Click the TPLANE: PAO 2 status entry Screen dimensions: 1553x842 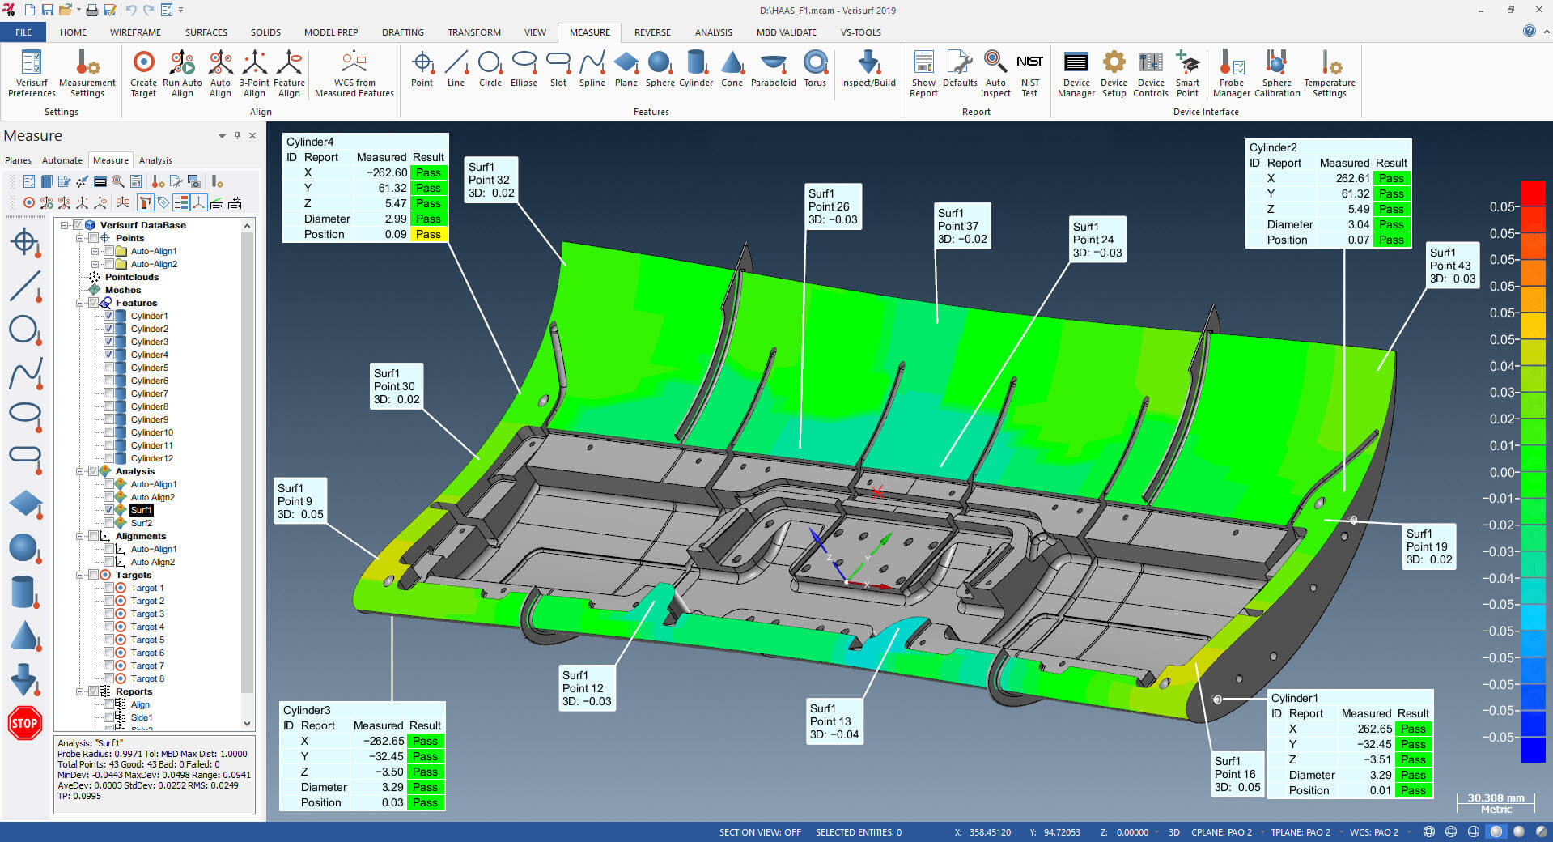(x=1301, y=832)
